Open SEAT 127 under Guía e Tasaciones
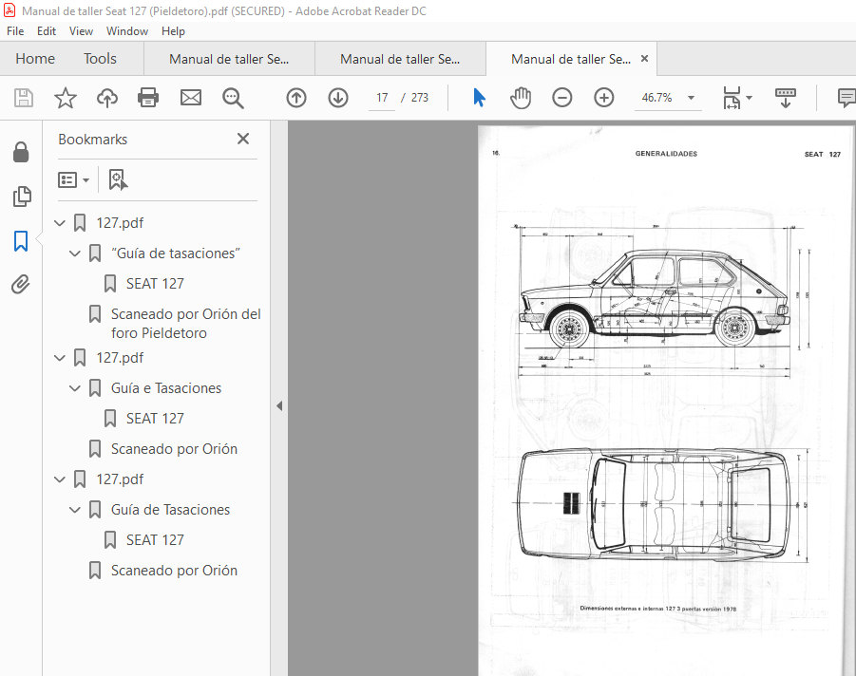Screen dimensions: 856x676 click(155, 419)
